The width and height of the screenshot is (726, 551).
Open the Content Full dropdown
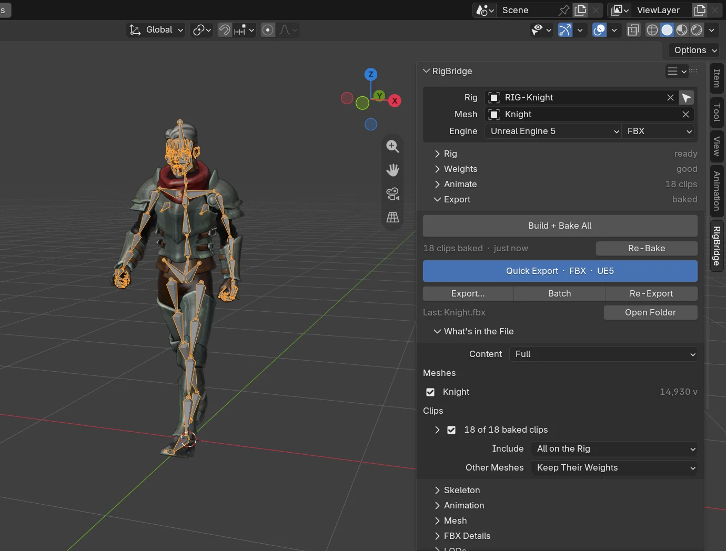(603, 354)
